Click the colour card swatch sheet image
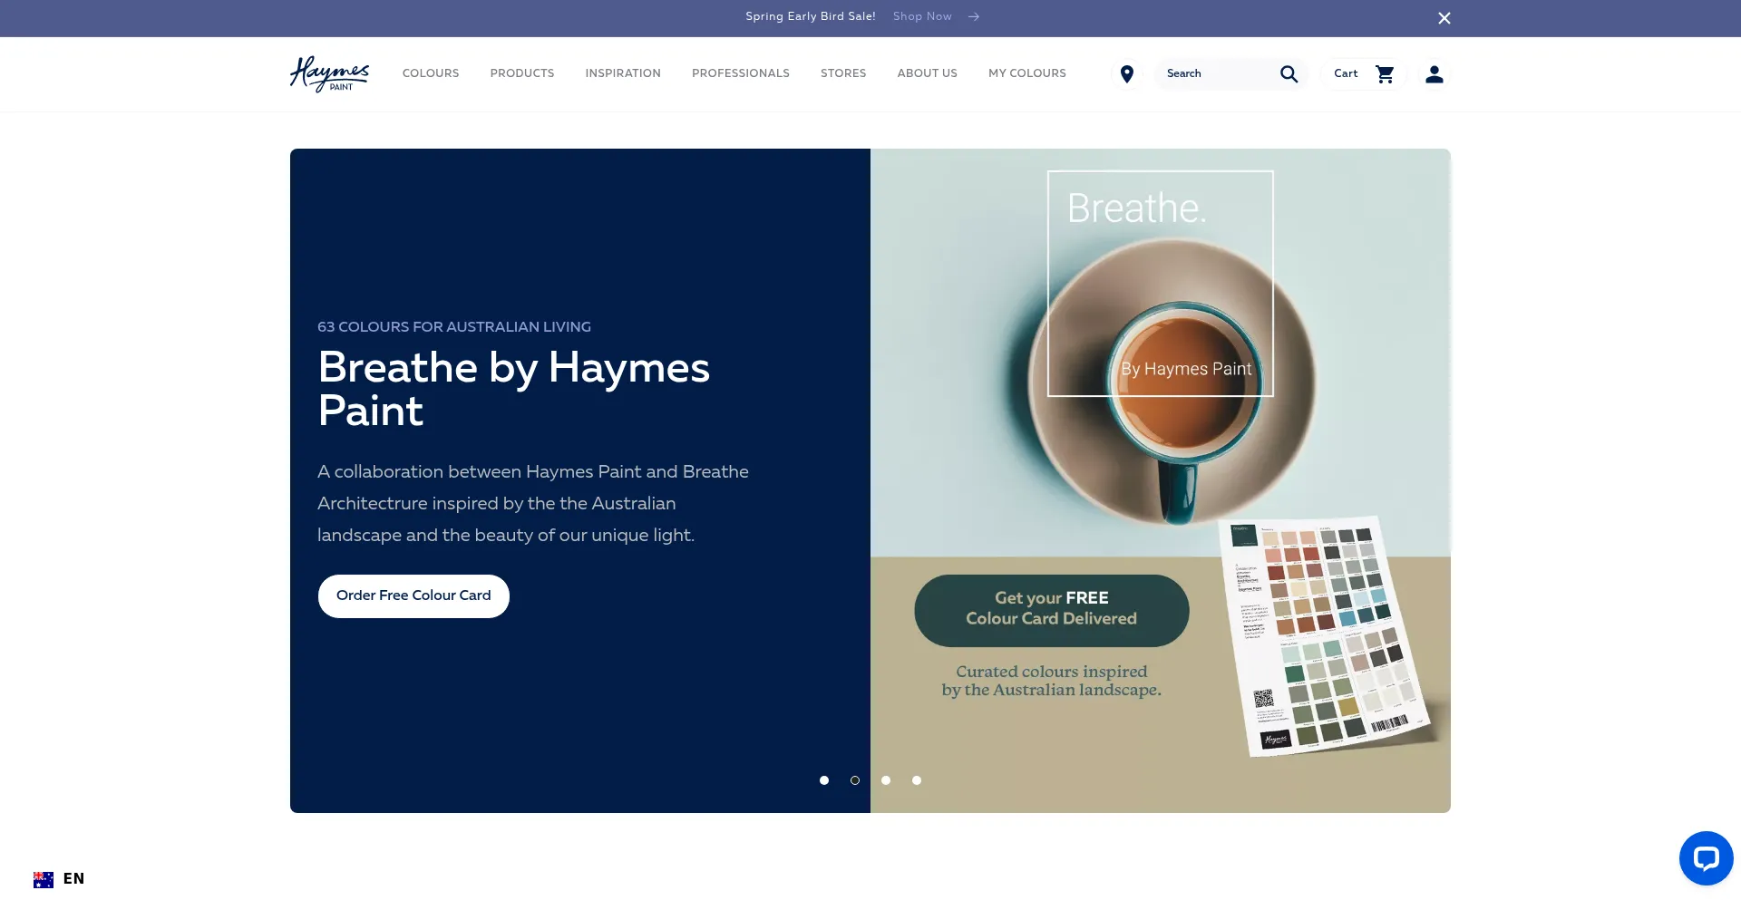The height and width of the screenshot is (900, 1741). coord(1326,635)
